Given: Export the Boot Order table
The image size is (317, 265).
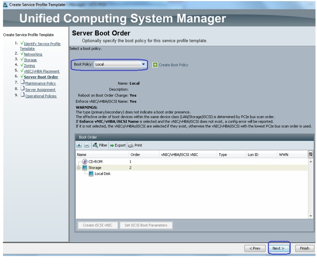Looking at the screenshot, I should coord(118,145).
